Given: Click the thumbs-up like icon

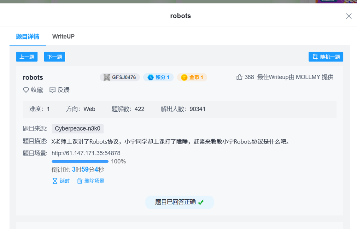Looking at the screenshot, I should point(240,77).
